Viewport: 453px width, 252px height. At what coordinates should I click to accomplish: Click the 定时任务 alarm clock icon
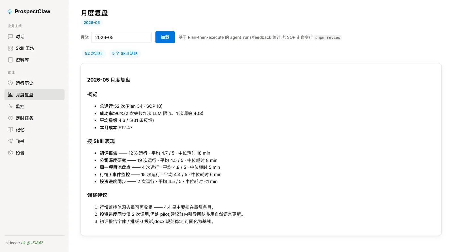pyautogui.click(x=10, y=118)
